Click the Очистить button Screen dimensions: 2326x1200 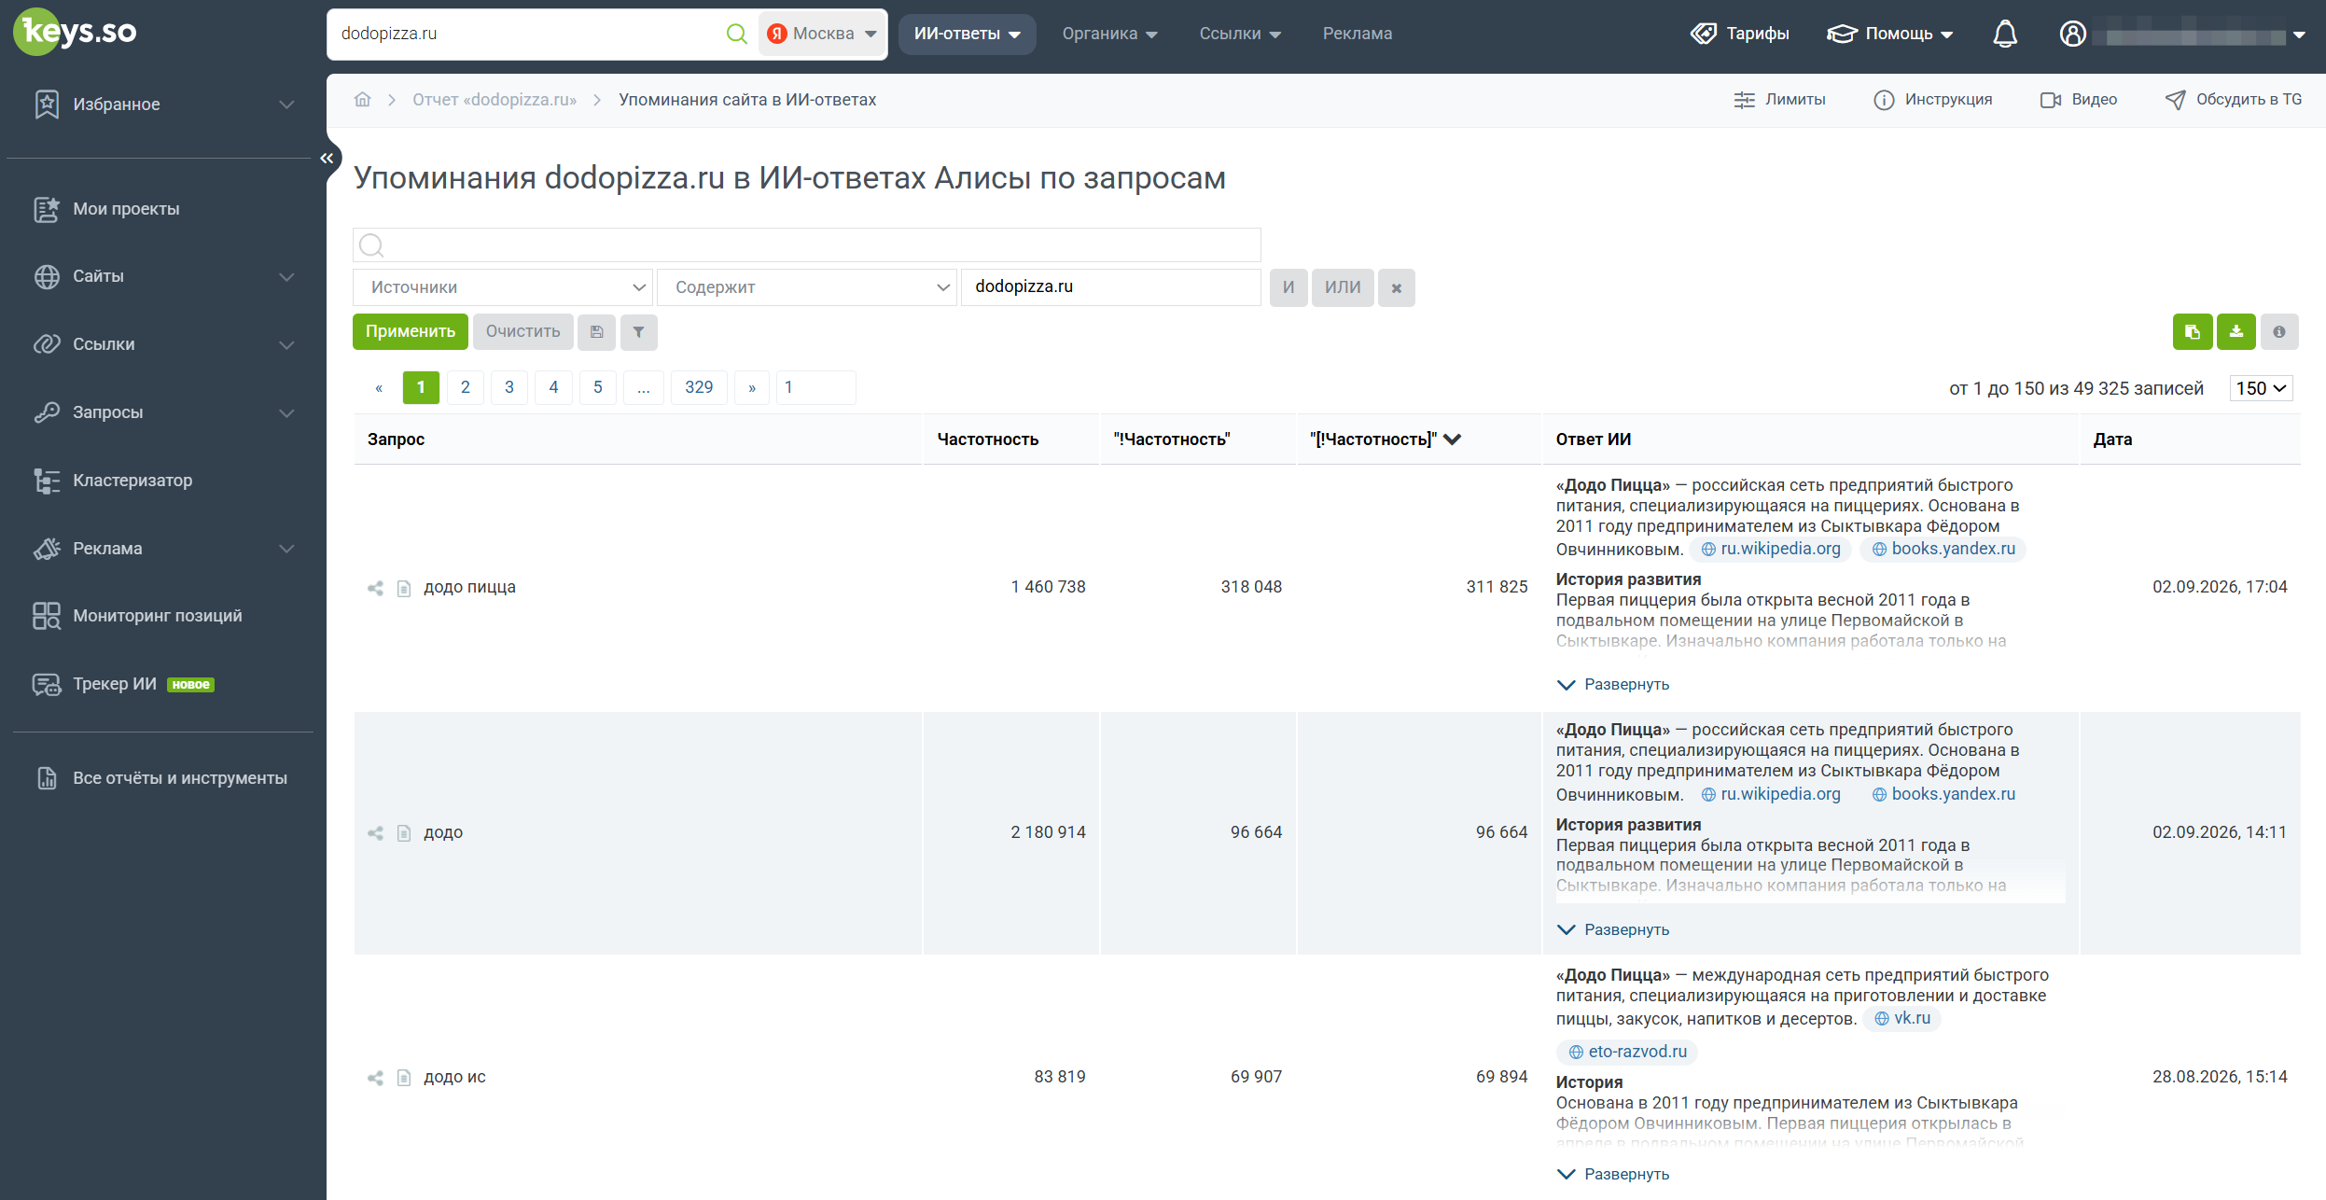pyautogui.click(x=522, y=332)
